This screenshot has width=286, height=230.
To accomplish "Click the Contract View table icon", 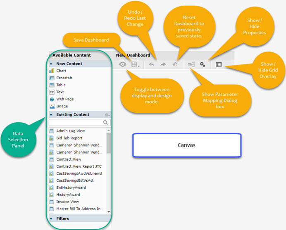I will pos(52,159).
